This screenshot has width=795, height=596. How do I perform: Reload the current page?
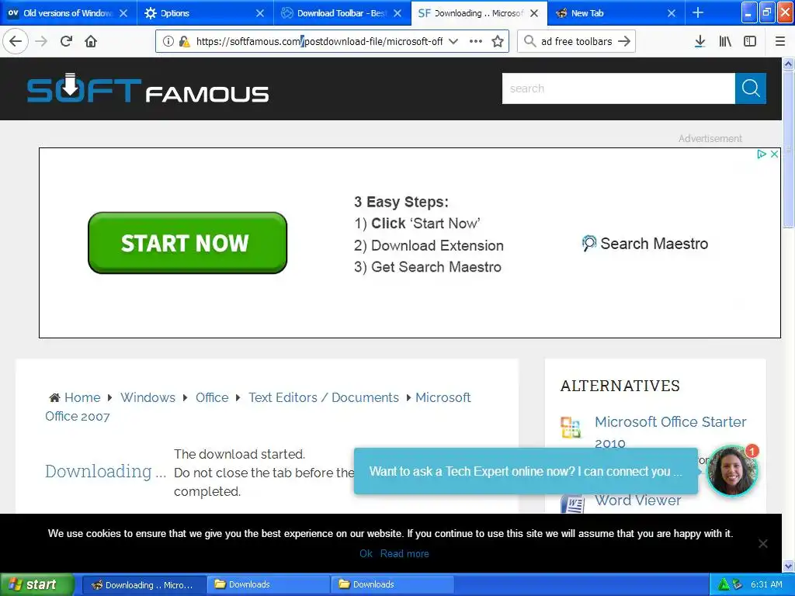66,41
